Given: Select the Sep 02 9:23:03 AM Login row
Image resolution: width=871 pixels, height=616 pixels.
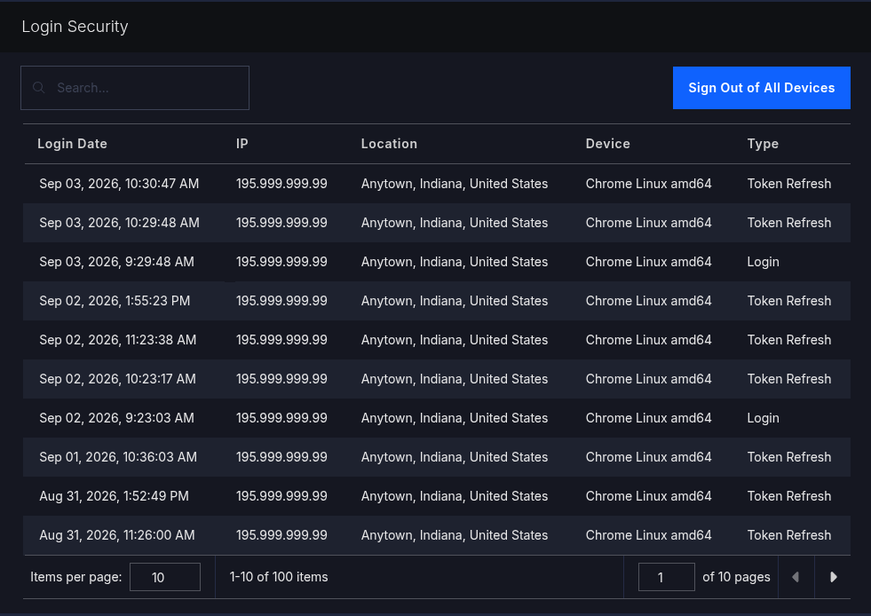Looking at the screenshot, I should 437,418.
